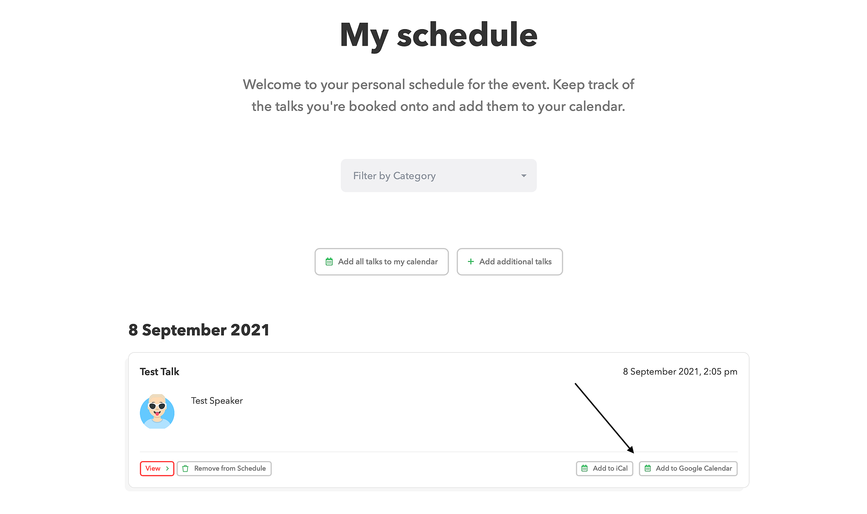Image resolution: width=867 pixels, height=514 pixels.
Task: Open the Filter by Category dropdown
Action: (x=439, y=176)
